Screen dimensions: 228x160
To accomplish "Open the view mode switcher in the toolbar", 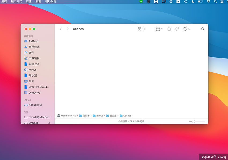I will (x=141, y=29).
